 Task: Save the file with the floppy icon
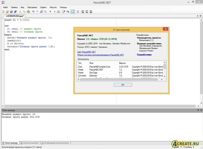(x=11, y=12)
